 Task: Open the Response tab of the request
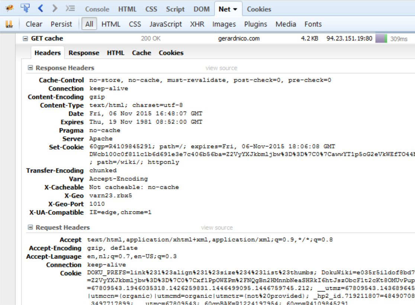click(x=83, y=53)
